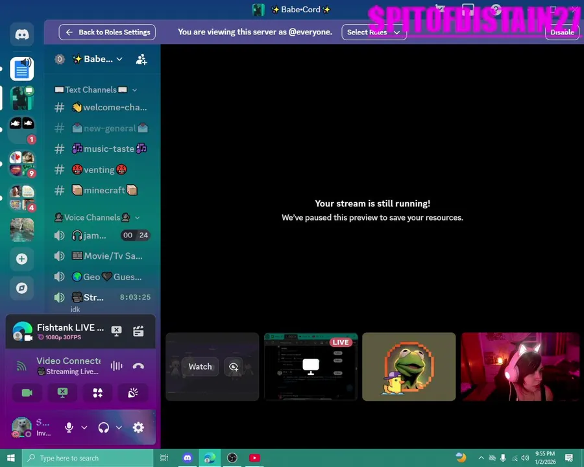Click the invite people icon beside Babe
The height and width of the screenshot is (467, 584).
click(141, 59)
